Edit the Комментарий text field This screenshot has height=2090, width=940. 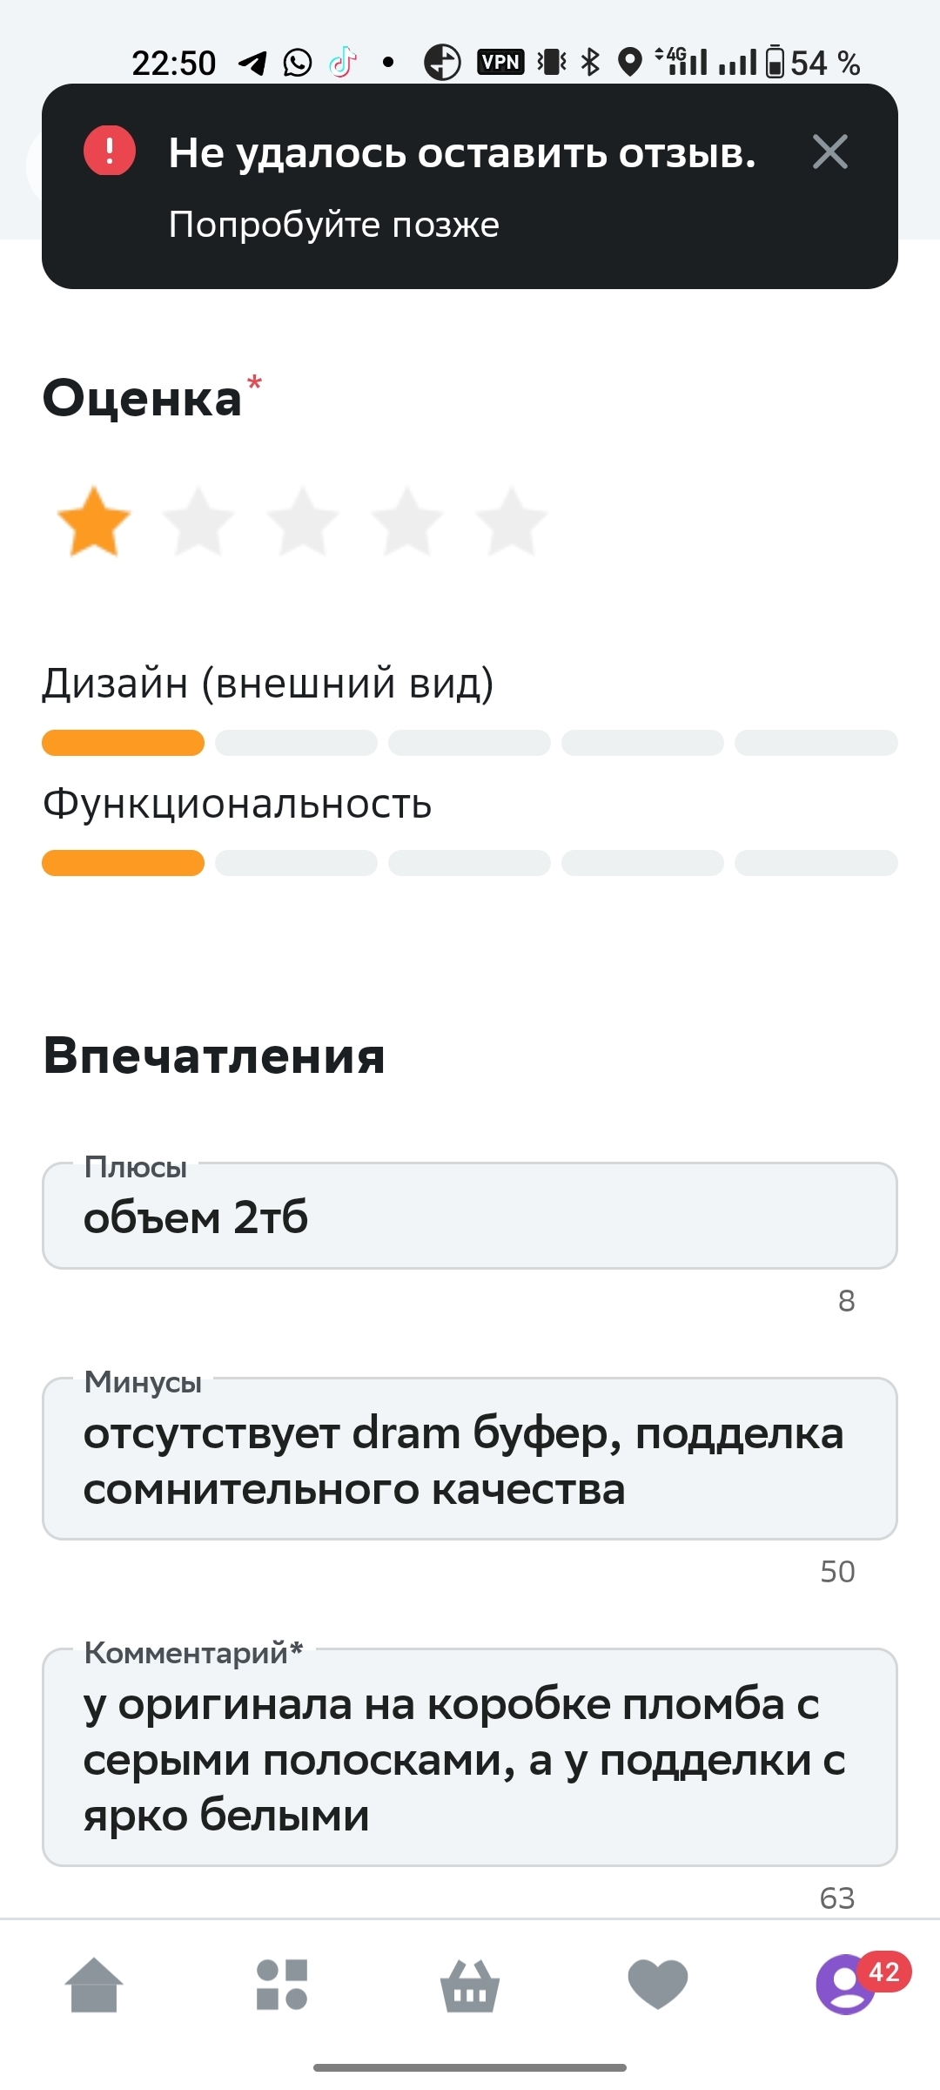470,1759
